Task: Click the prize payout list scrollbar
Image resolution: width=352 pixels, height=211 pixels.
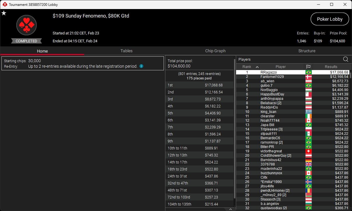Action: pos(235,128)
